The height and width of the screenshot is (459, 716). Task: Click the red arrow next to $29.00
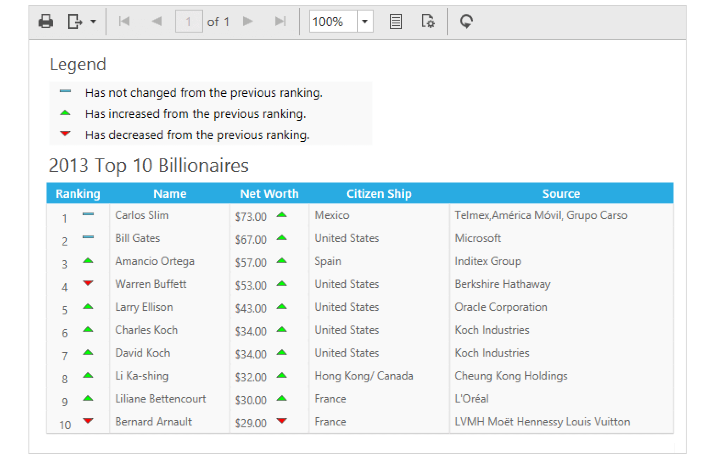click(x=282, y=421)
